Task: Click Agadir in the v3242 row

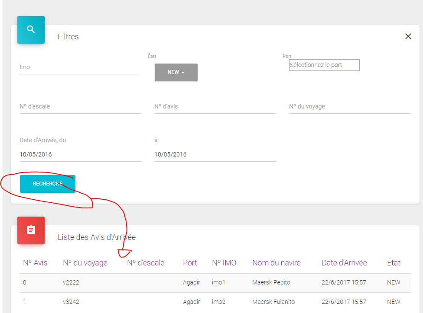Action: pos(192,302)
